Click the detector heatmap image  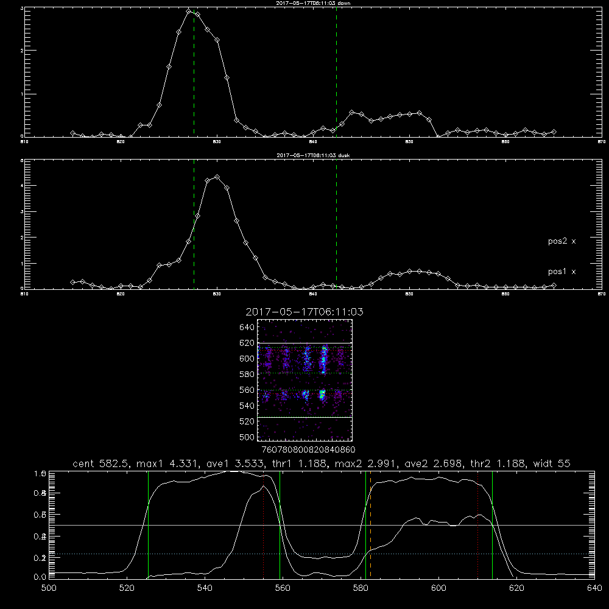point(305,380)
